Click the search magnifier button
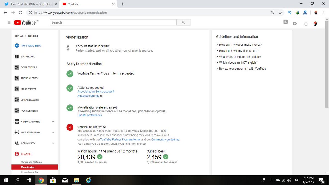Screen dimensions: 329x185 point(183,22)
